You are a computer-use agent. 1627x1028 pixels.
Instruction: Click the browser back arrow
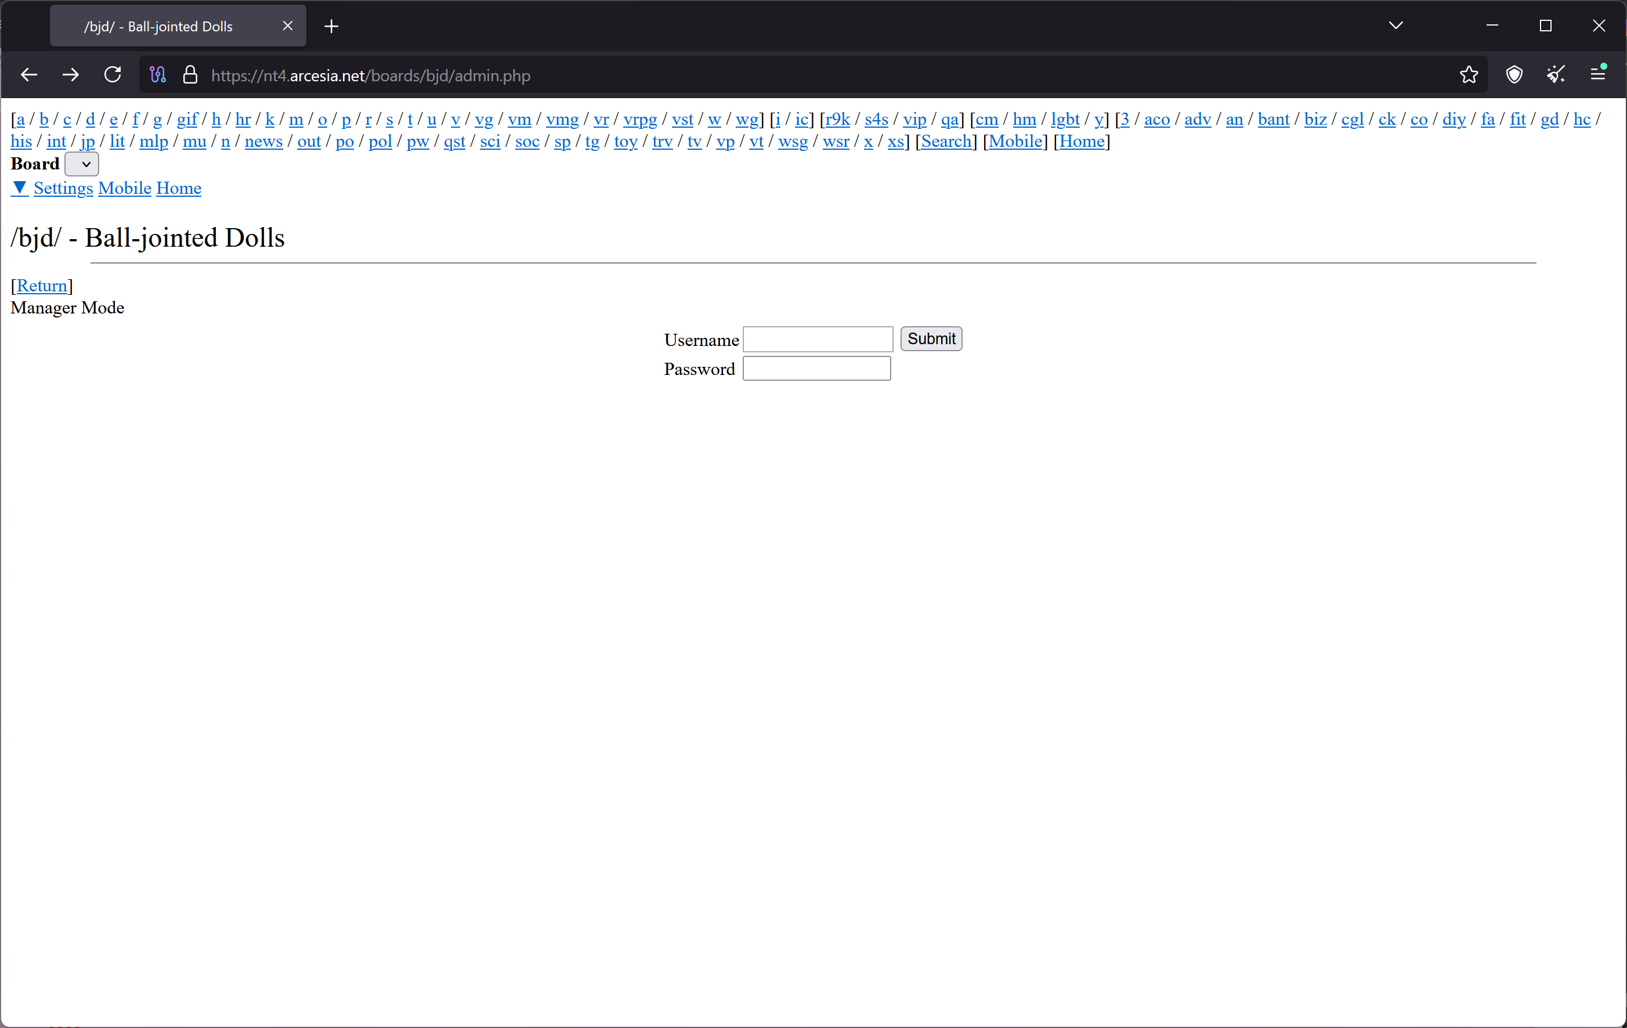pos(28,75)
